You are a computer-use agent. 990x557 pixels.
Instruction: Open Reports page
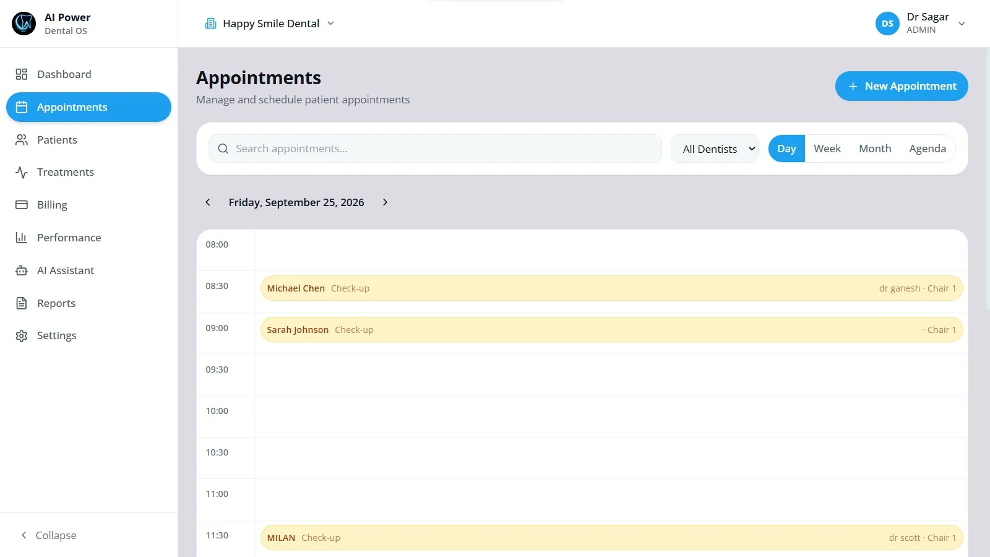(88, 303)
